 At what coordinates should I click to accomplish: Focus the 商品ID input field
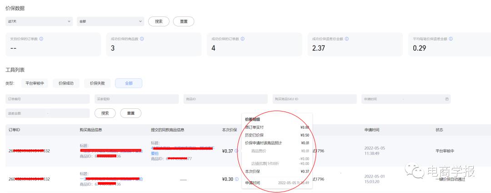click(x=225, y=99)
